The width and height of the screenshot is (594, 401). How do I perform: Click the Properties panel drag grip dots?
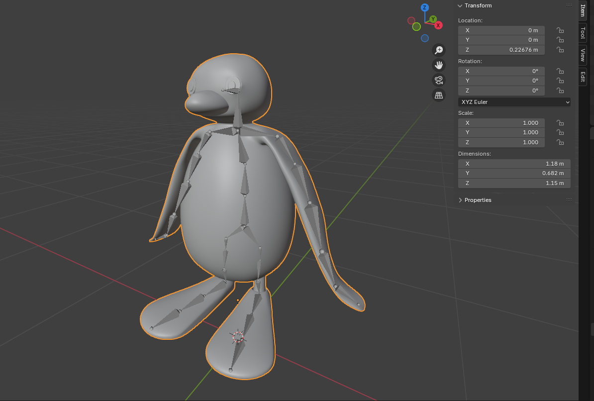point(569,200)
